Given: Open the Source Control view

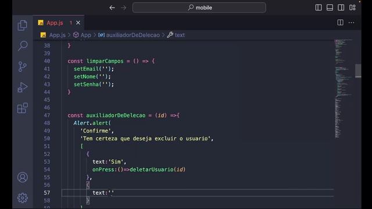Looking at the screenshot, I should (23, 67).
